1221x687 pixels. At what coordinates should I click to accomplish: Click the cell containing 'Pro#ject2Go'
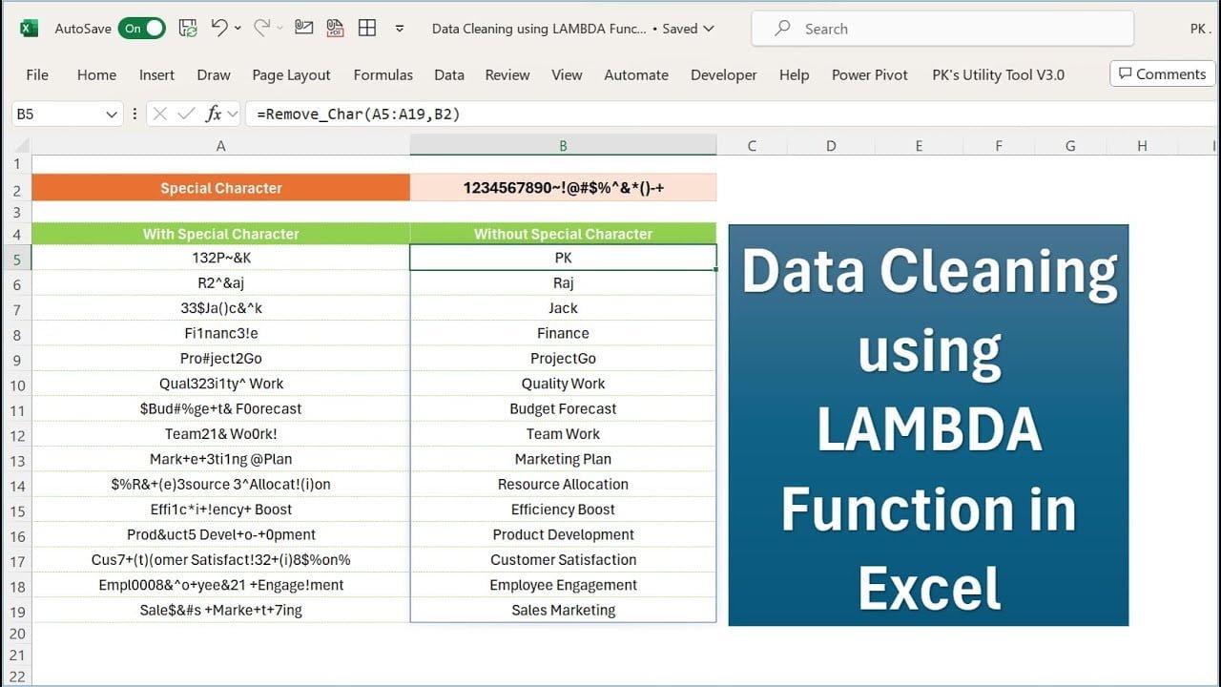click(x=221, y=358)
